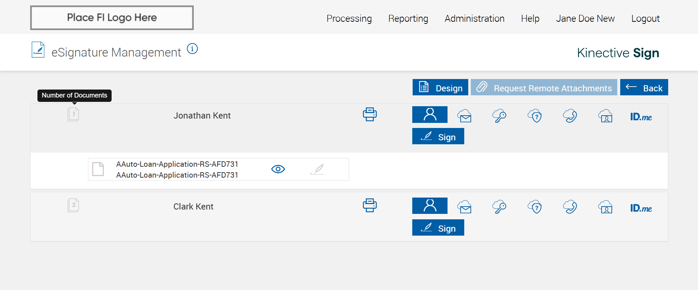Toggle in-person signer mode for Clark Kent

pyautogui.click(x=430, y=206)
